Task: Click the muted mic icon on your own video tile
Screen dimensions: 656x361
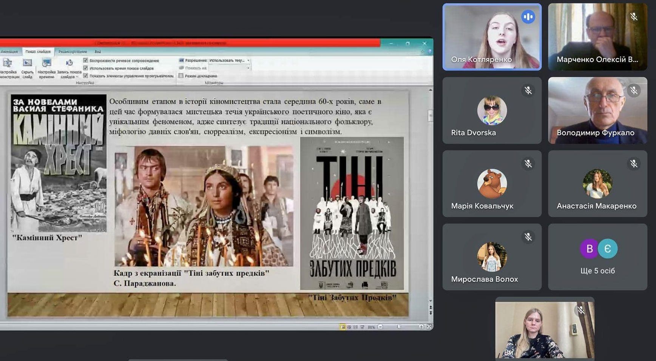Action: click(581, 310)
